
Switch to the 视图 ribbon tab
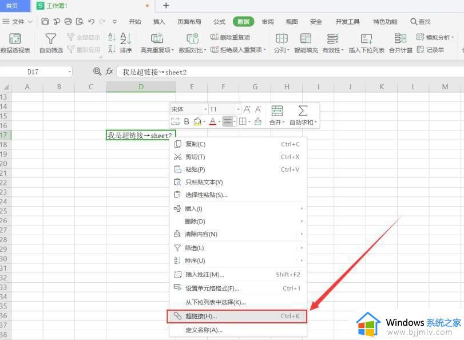pos(292,22)
